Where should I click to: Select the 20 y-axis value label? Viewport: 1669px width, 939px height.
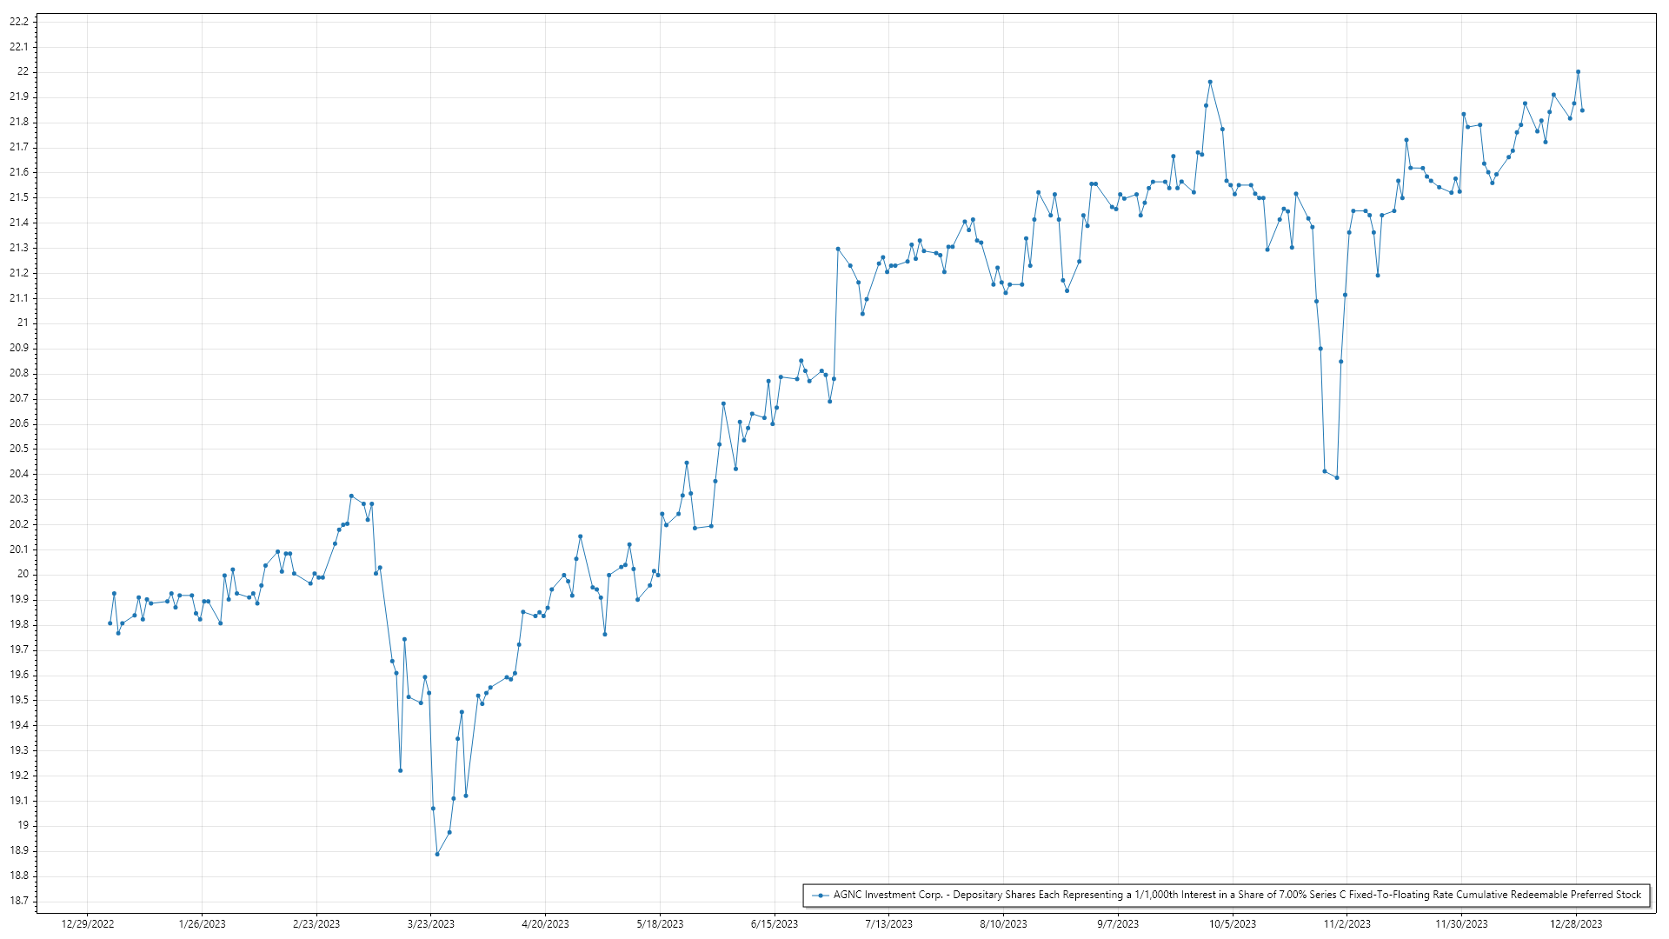23,574
